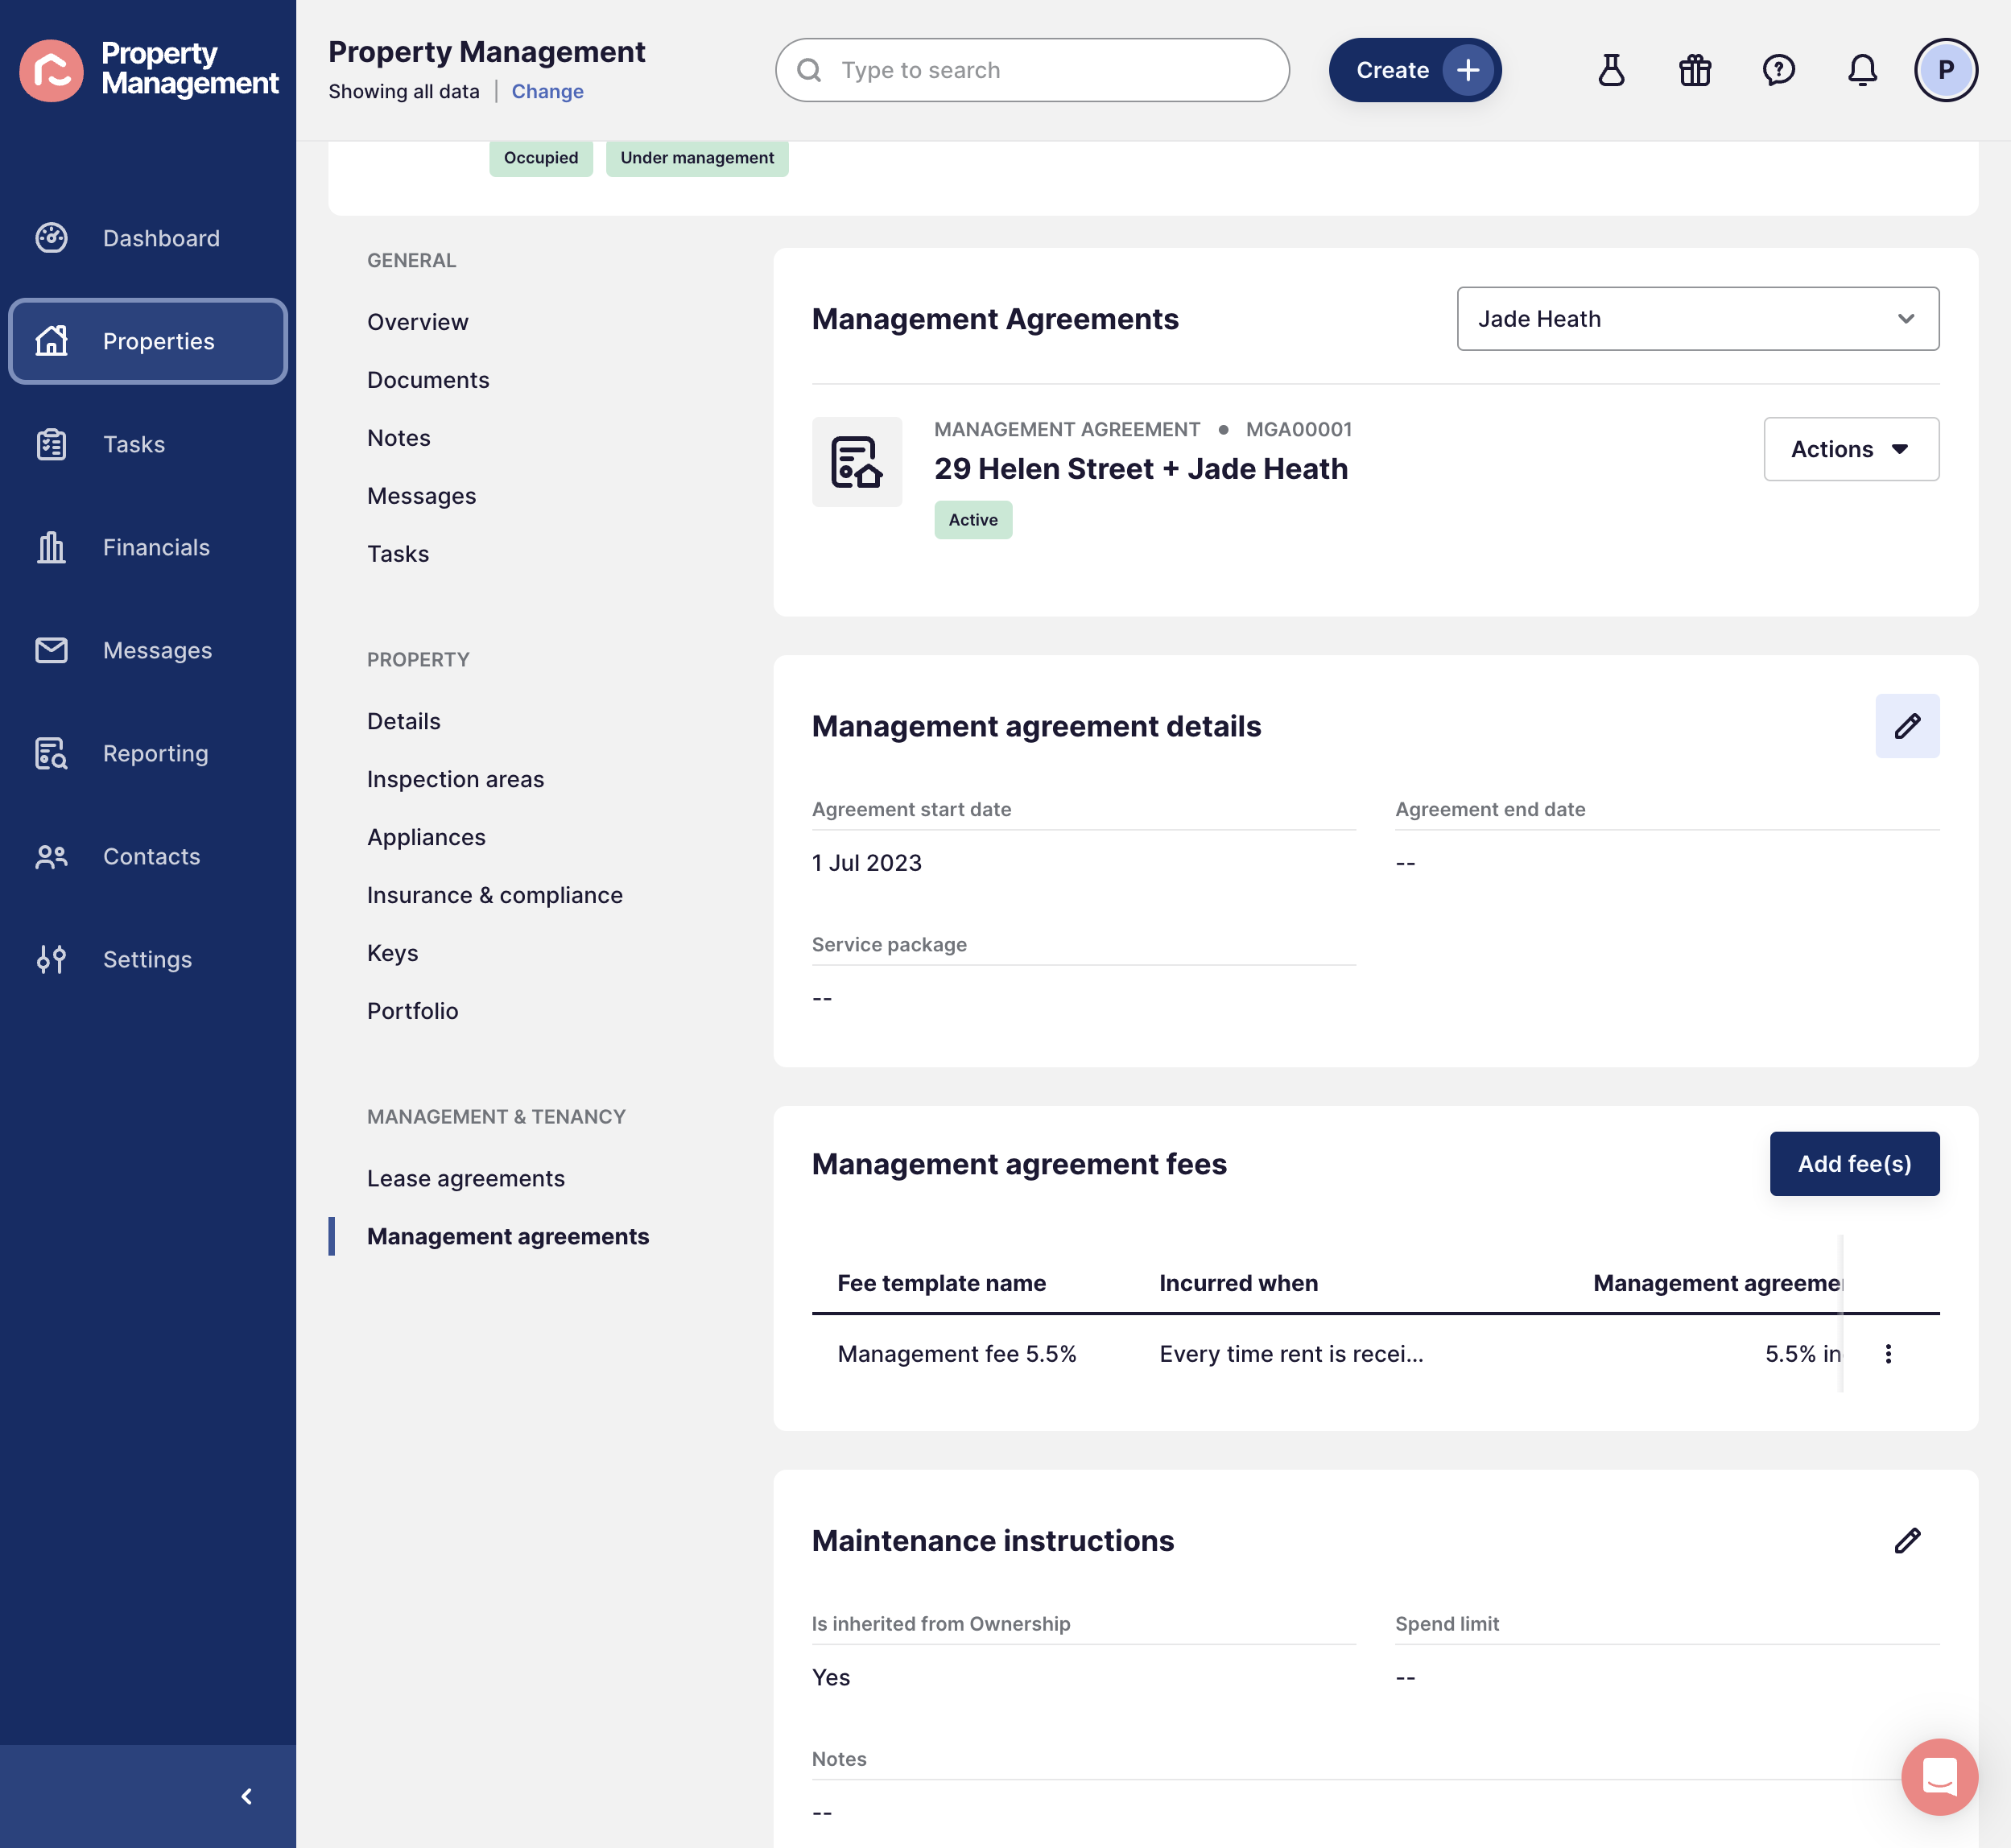Screen dimensions: 2011x1848
Task: Open the help question-mark icon
Action: 1779,70
